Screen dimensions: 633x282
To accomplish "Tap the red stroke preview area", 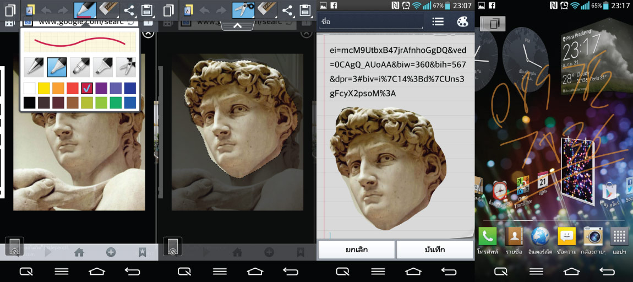I will 79,42.
